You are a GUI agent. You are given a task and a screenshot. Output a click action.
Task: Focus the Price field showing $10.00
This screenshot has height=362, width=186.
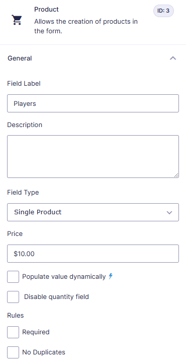click(93, 254)
